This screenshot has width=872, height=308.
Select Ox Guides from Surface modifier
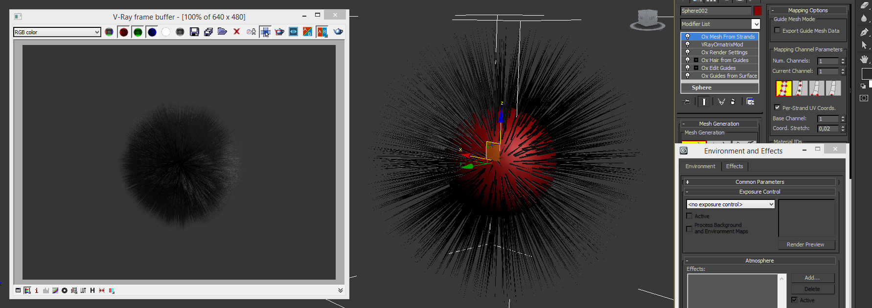click(729, 76)
